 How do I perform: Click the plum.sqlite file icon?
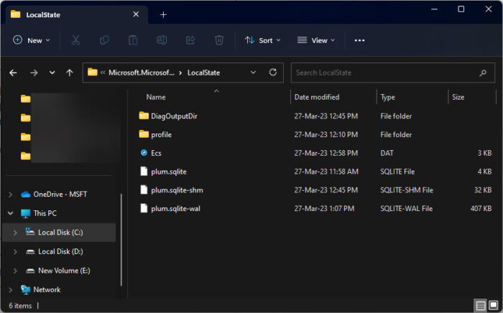coord(144,172)
